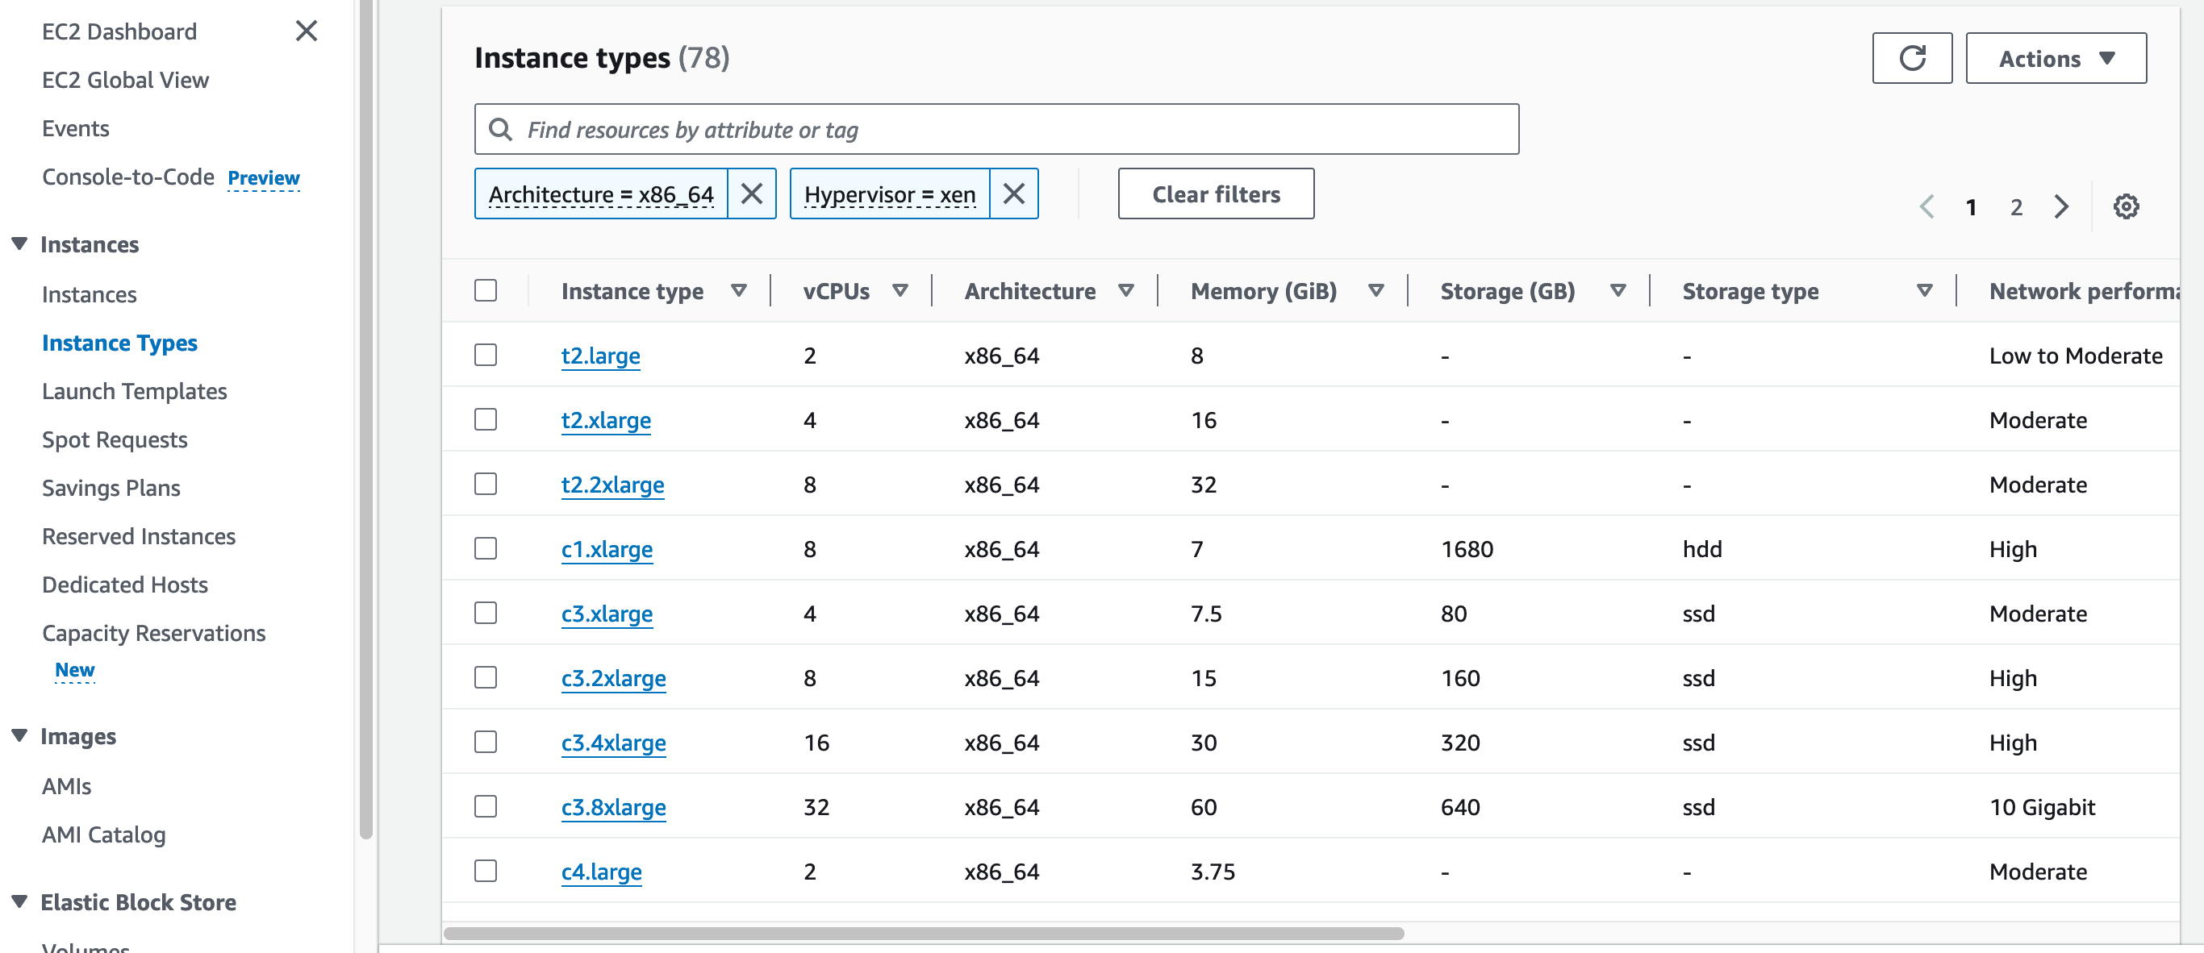Remove the Architecture = x86_64 filter
Image resolution: width=2204 pixels, height=953 pixels.
click(x=751, y=194)
